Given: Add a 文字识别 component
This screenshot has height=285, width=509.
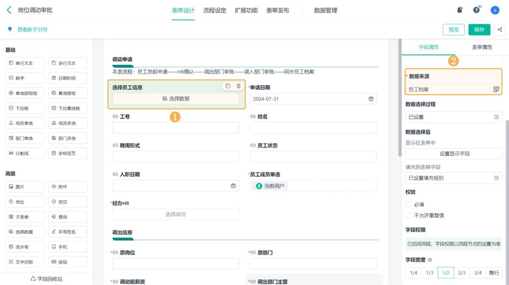Looking at the screenshot, I should (x=25, y=262).
